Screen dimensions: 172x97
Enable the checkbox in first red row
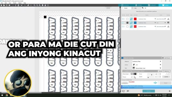[127, 19]
